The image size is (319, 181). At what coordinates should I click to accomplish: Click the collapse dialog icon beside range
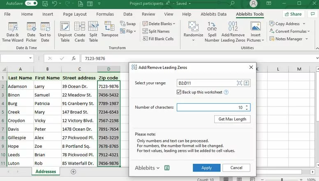(x=246, y=83)
